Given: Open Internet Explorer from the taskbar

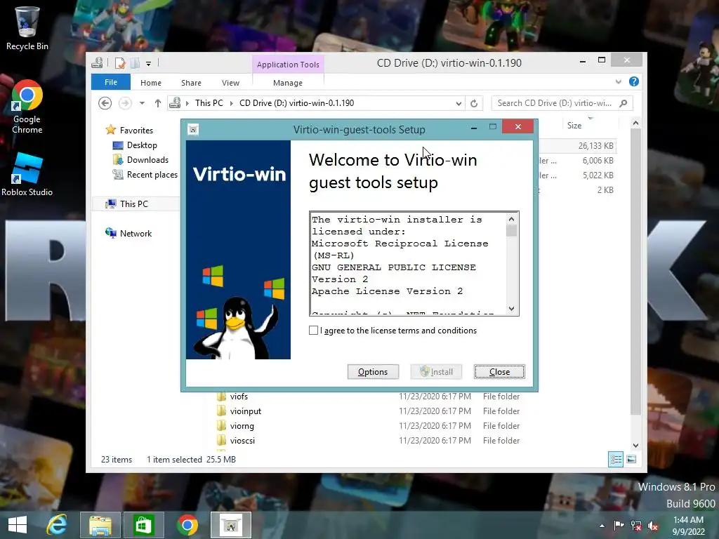Looking at the screenshot, I should (57, 525).
